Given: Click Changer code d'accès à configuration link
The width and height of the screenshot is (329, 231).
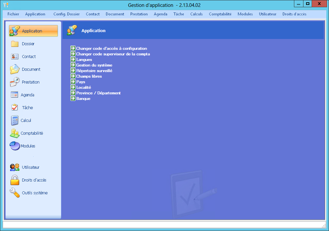Looking at the screenshot, I should (x=111, y=49).
